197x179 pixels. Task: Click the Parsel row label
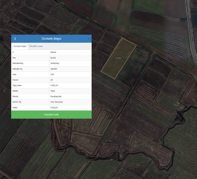coord(15,80)
